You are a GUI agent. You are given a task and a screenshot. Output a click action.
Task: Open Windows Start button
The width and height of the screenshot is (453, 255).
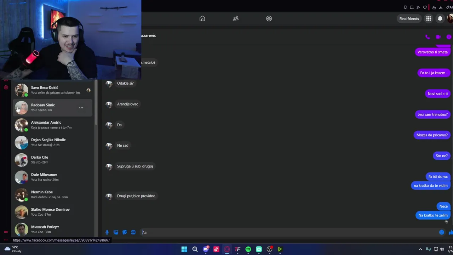click(x=184, y=249)
